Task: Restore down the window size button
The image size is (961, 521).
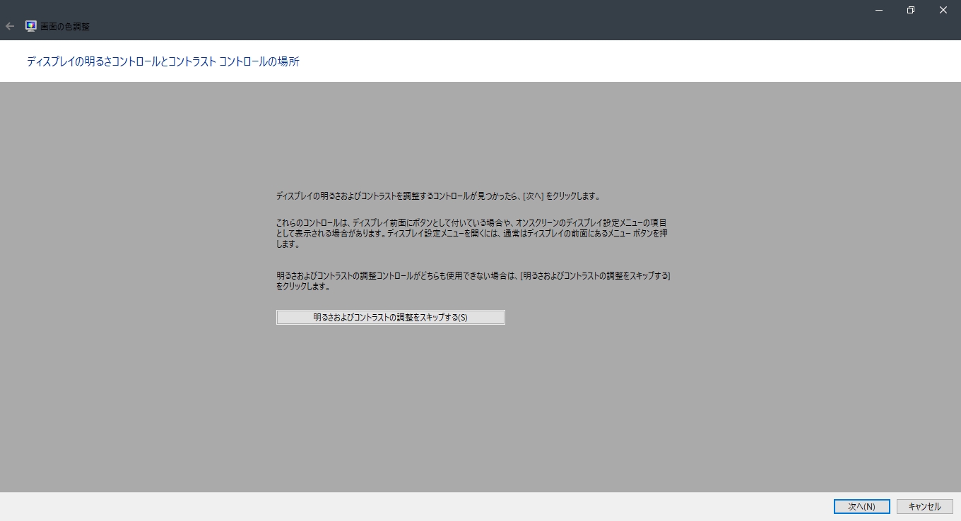Action: coord(911,10)
